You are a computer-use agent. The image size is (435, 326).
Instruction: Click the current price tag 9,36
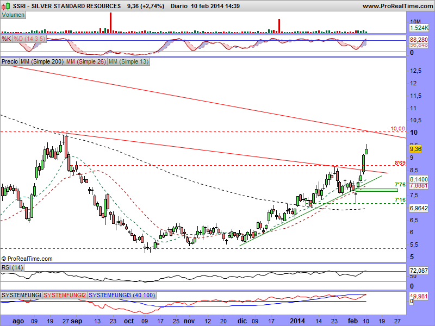pyautogui.click(x=415, y=149)
